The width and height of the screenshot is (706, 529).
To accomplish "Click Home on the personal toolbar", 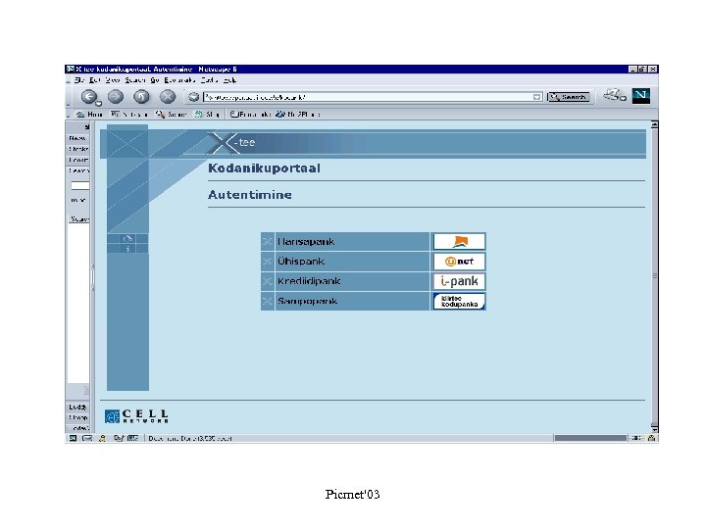I will pyautogui.click(x=89, y=115).
